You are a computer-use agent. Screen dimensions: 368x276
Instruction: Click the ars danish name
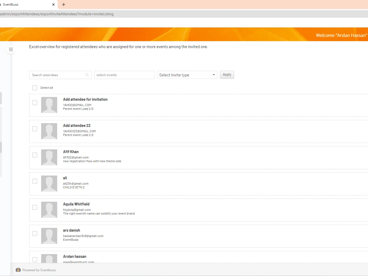coord(71,230)
